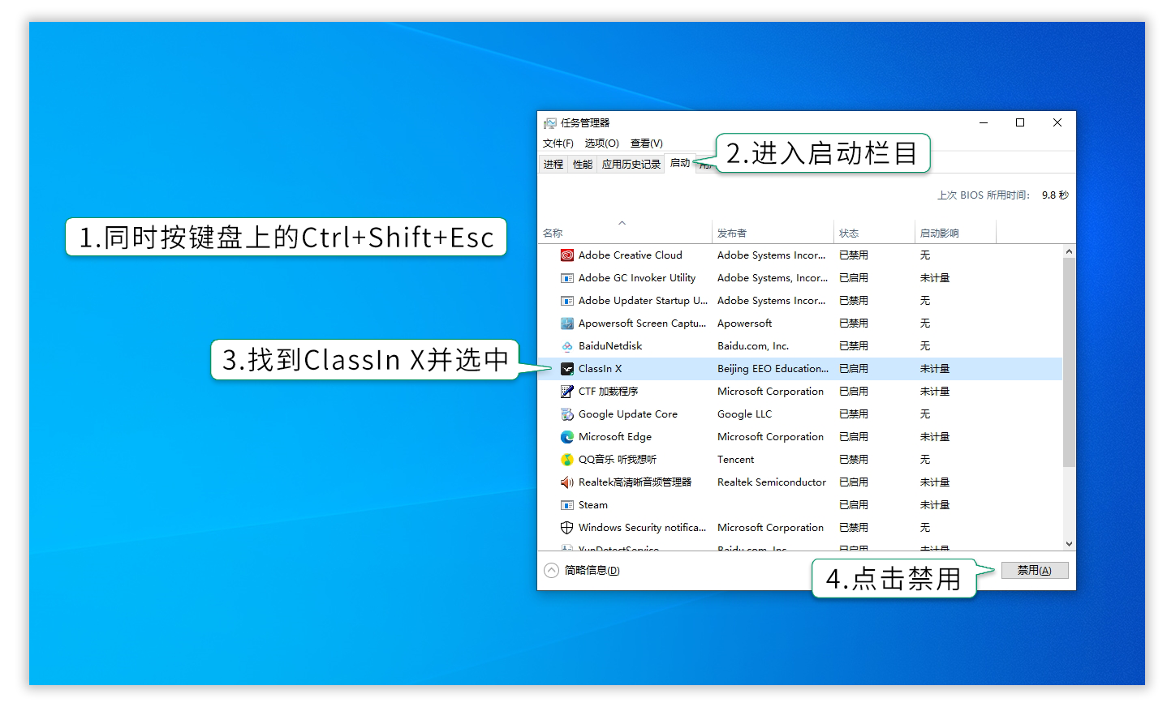Screen dimensions: 1167x707
Task: Select the CTF 加载程序 row name
Action: point(609,392)
